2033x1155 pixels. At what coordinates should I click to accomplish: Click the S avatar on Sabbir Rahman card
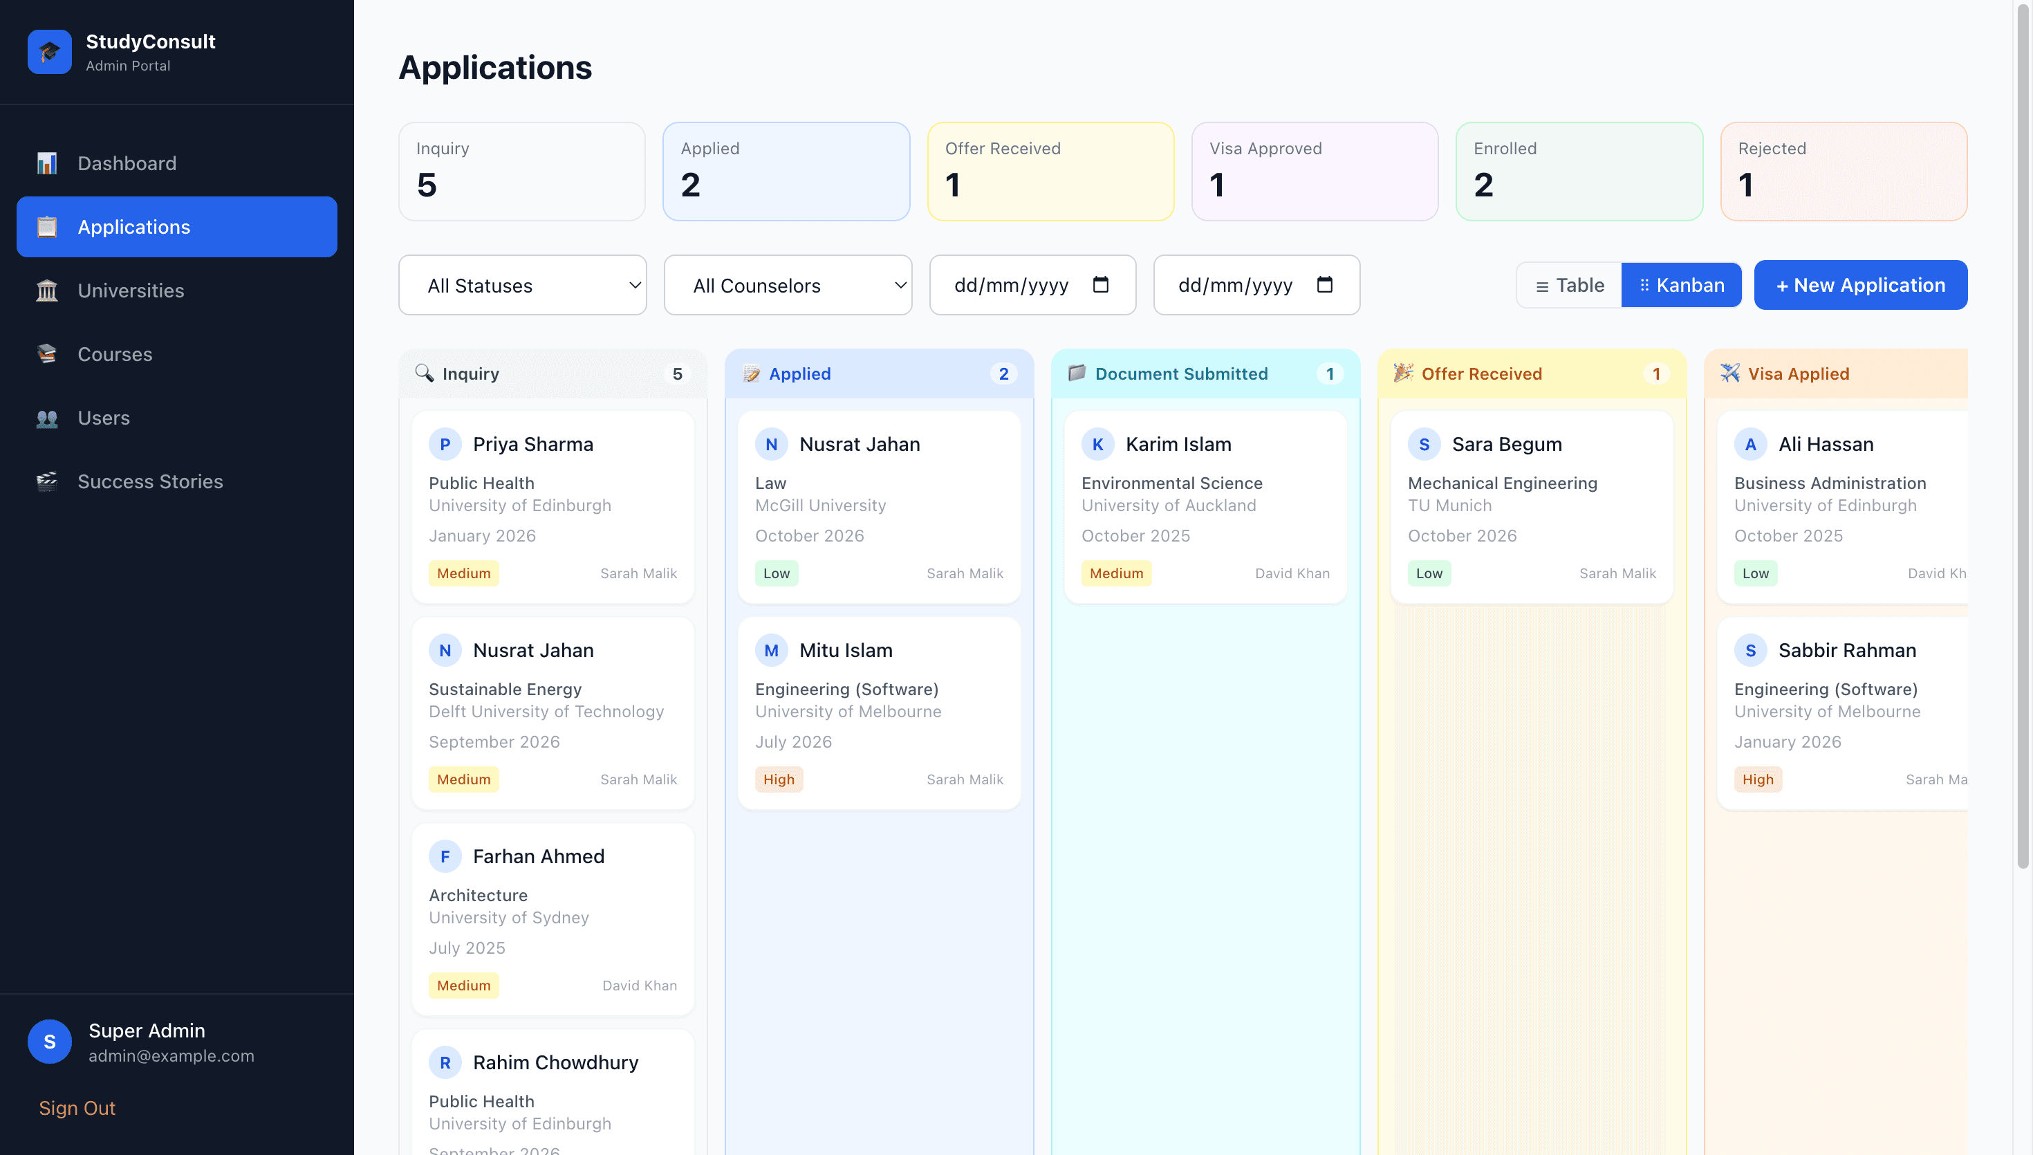tap(1751, 651)
